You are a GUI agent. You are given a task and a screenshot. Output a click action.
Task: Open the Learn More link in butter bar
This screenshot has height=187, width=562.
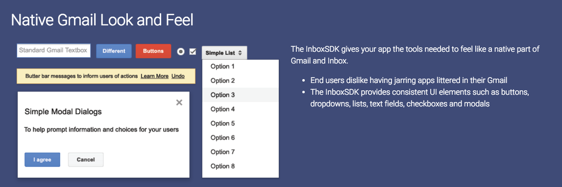point(154,76)
